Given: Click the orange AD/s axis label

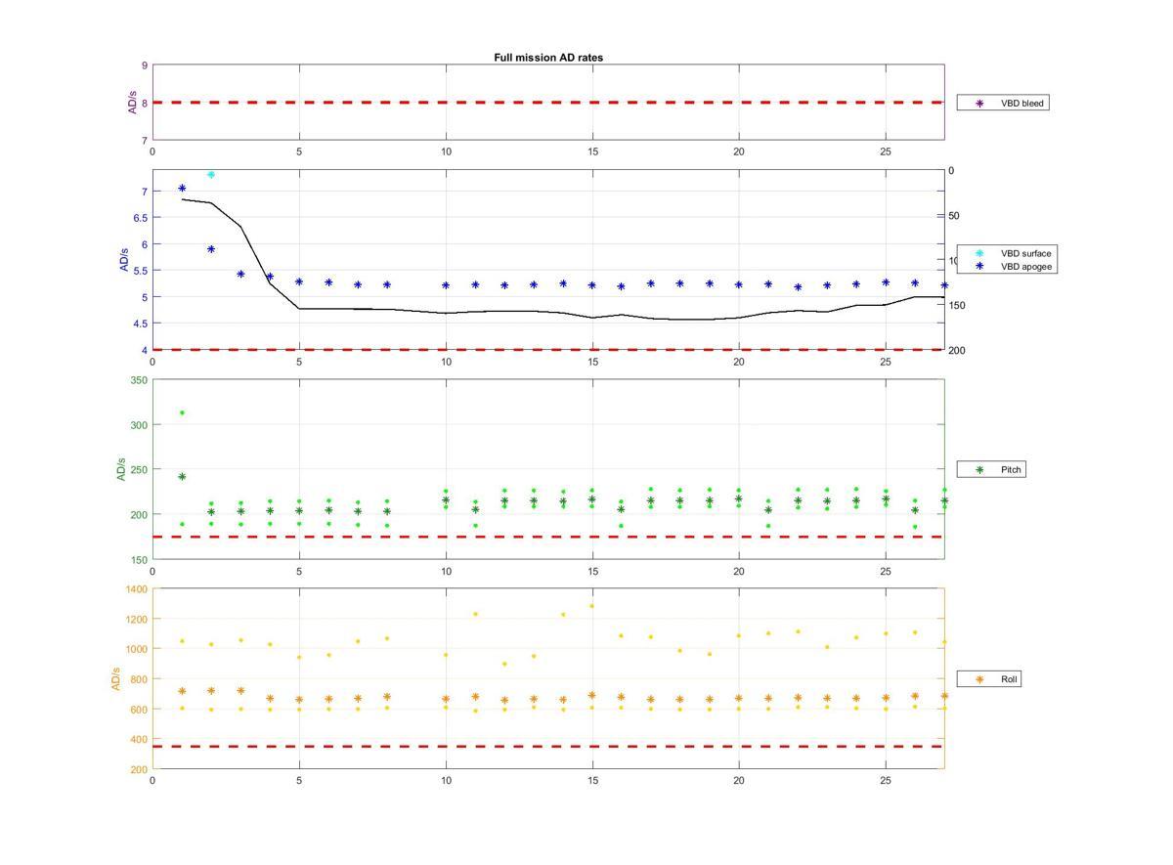Looking at the screenshot, I should pyautogui.click(x=116, y=679).
